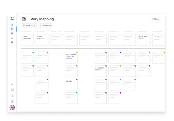Expand the Product dropdown

coord(29,26)
